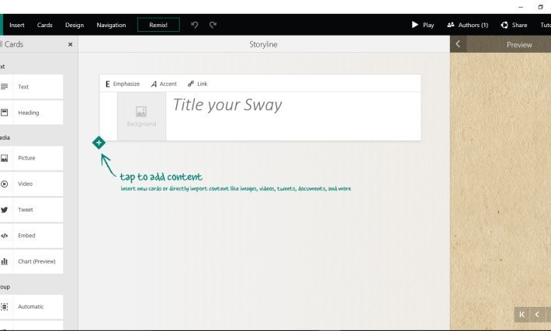Select the Automatic group card
Image resolution: width=551 pixels, height=331 pixels.
[x=31, y=307]
